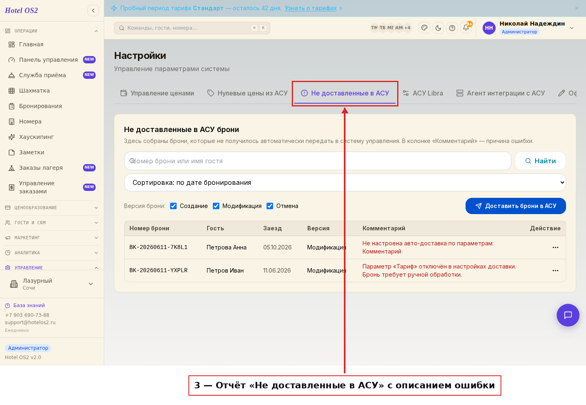Open the chat widget button

click(568, 315)
